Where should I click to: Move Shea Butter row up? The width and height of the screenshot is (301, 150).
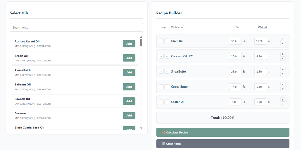pos(282,69)
